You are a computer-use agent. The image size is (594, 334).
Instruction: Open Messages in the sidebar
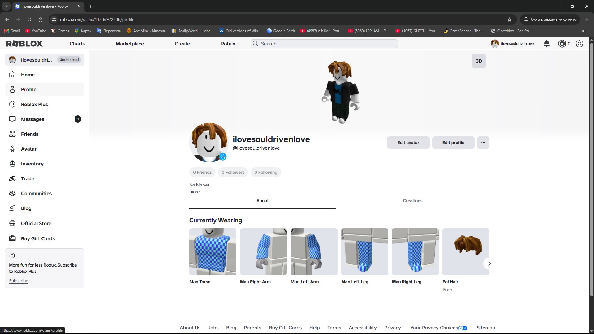coord(45,119)
